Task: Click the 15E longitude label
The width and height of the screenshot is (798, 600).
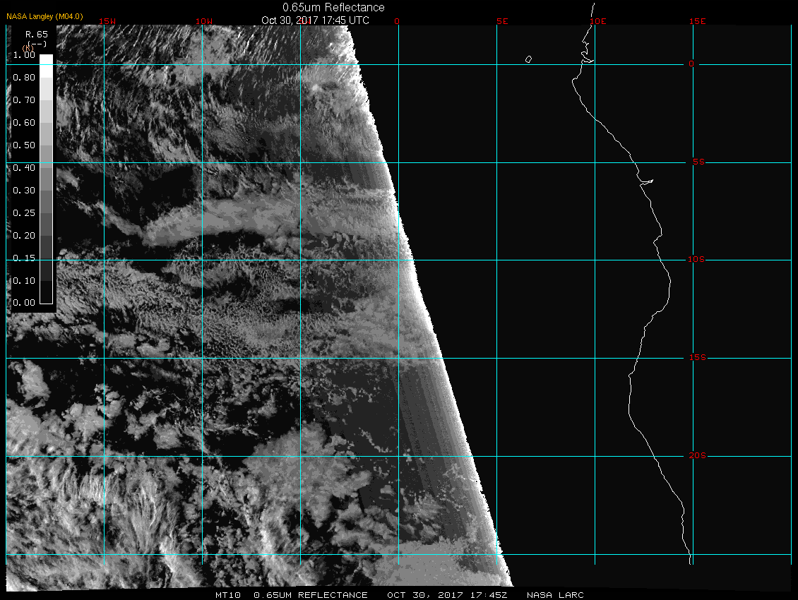Action: click(x=698, y=21)
